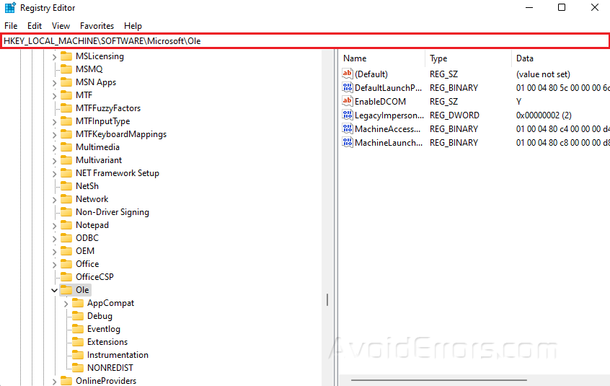This screenshot has height=386, width=610.
Task: Expand the OnlineProviders key
Action: click(55, 382)
